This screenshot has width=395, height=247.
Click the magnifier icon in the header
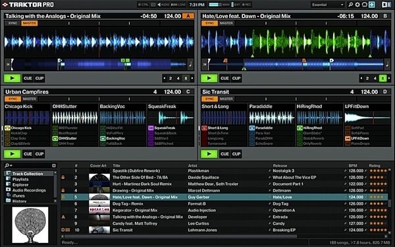[350, 5]
